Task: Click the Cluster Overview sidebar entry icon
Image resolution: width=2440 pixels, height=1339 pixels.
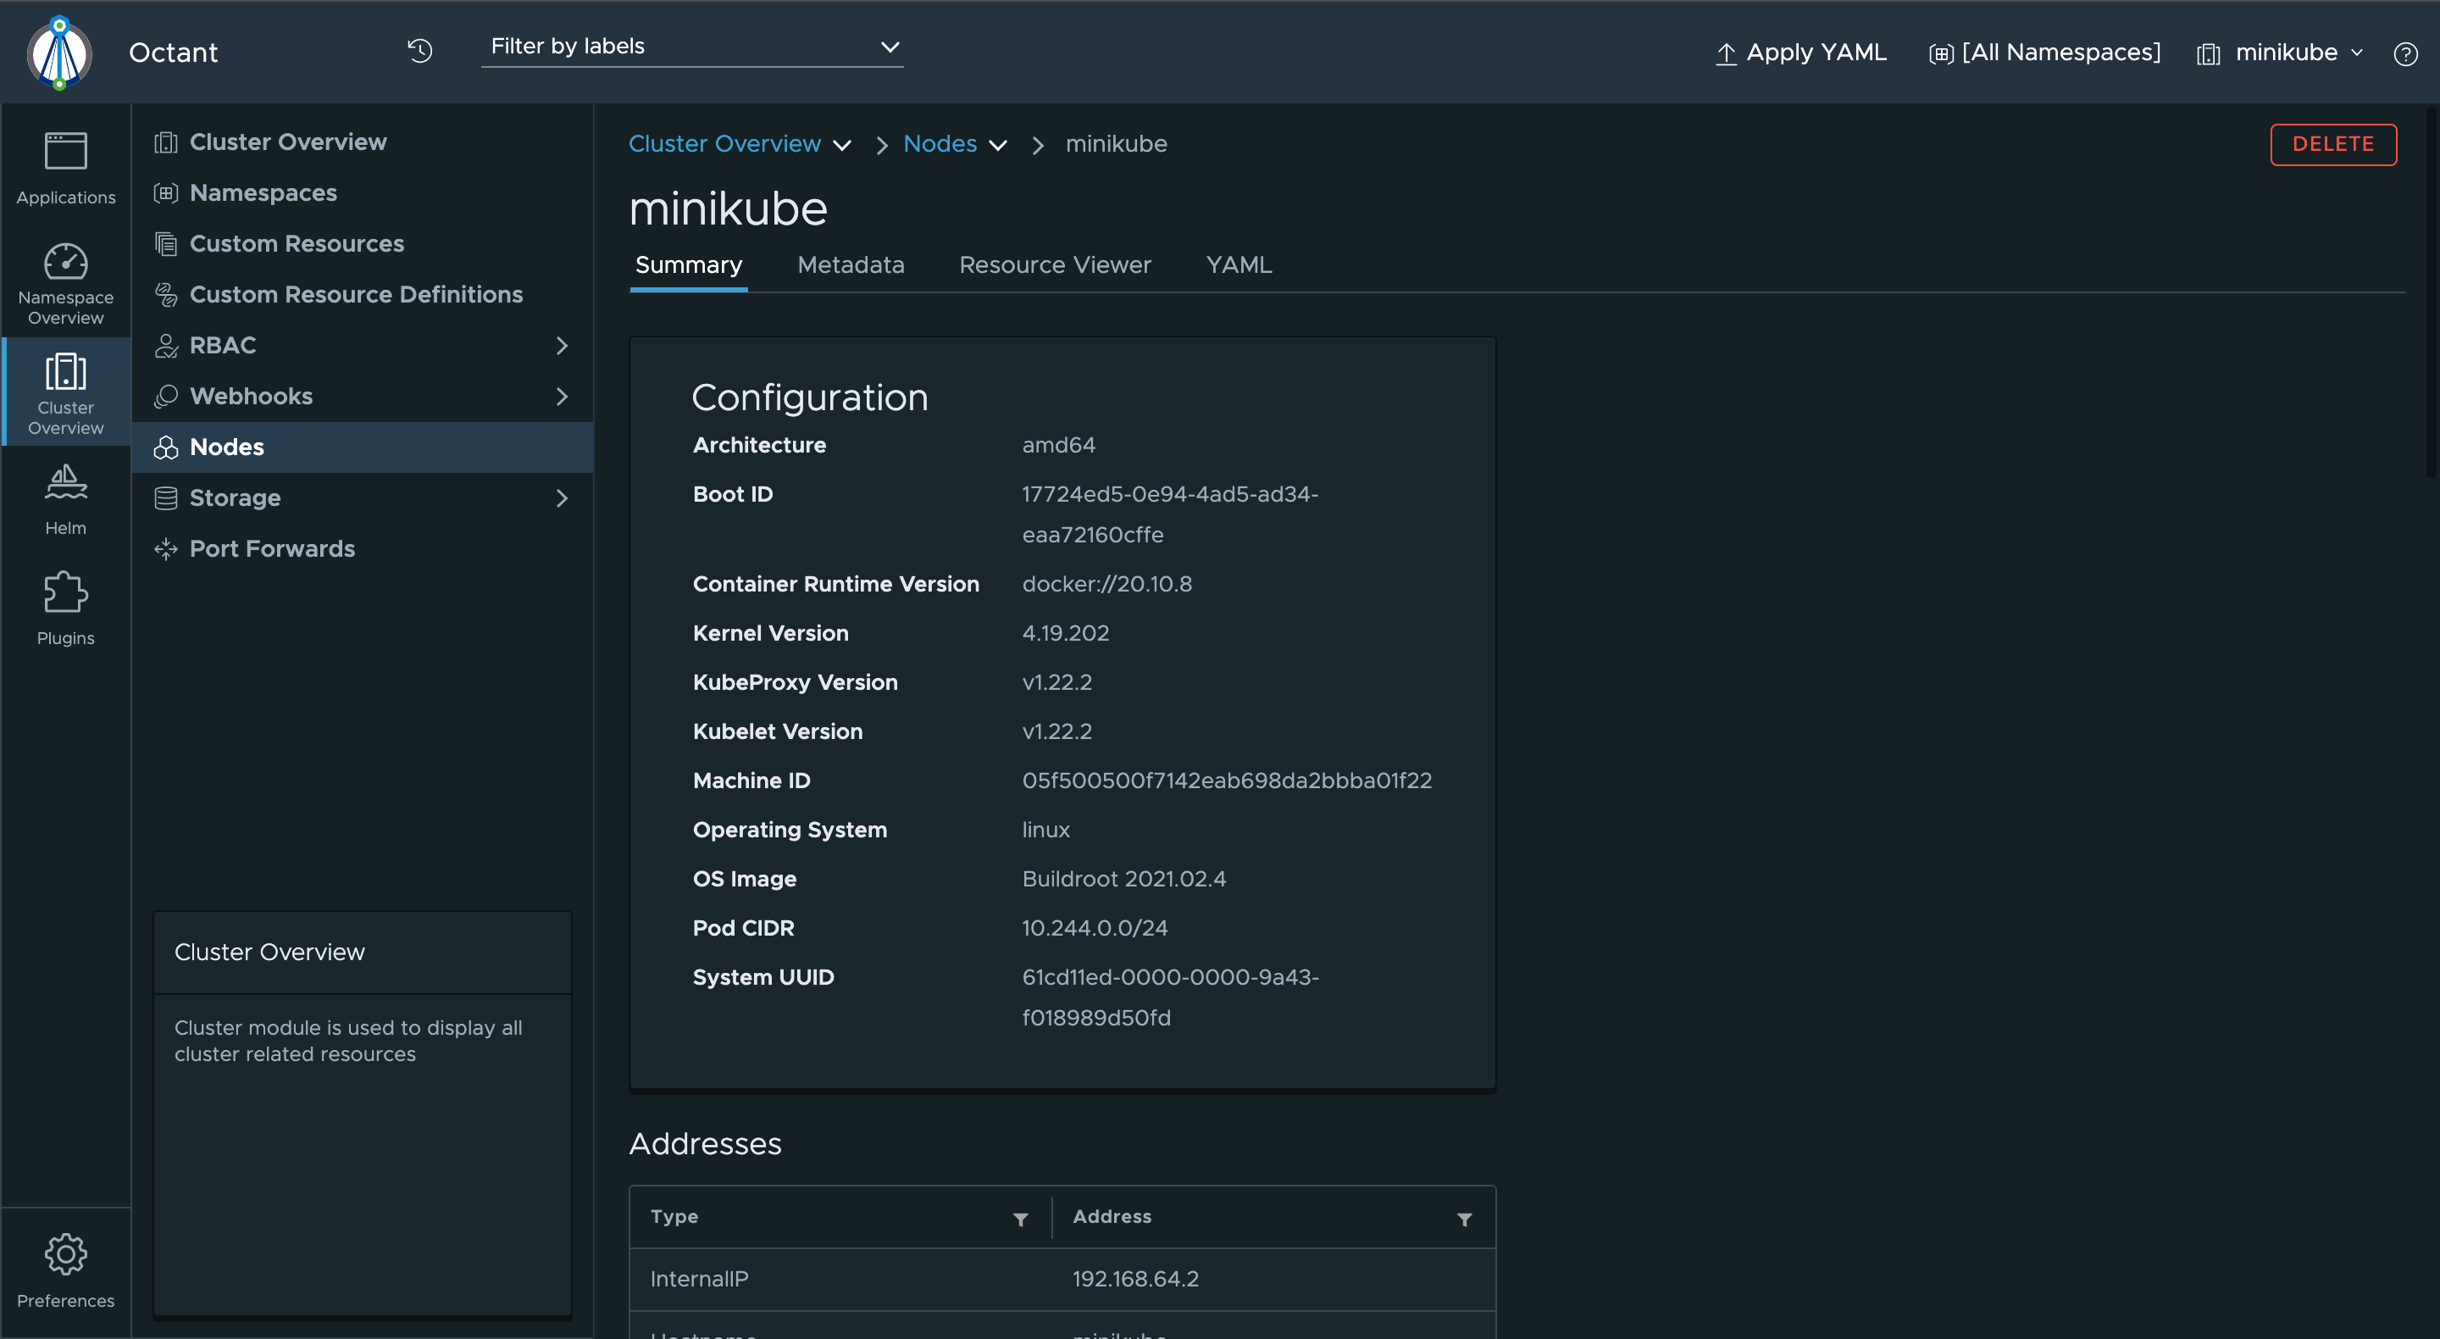Action: click(x=166, y=142)
